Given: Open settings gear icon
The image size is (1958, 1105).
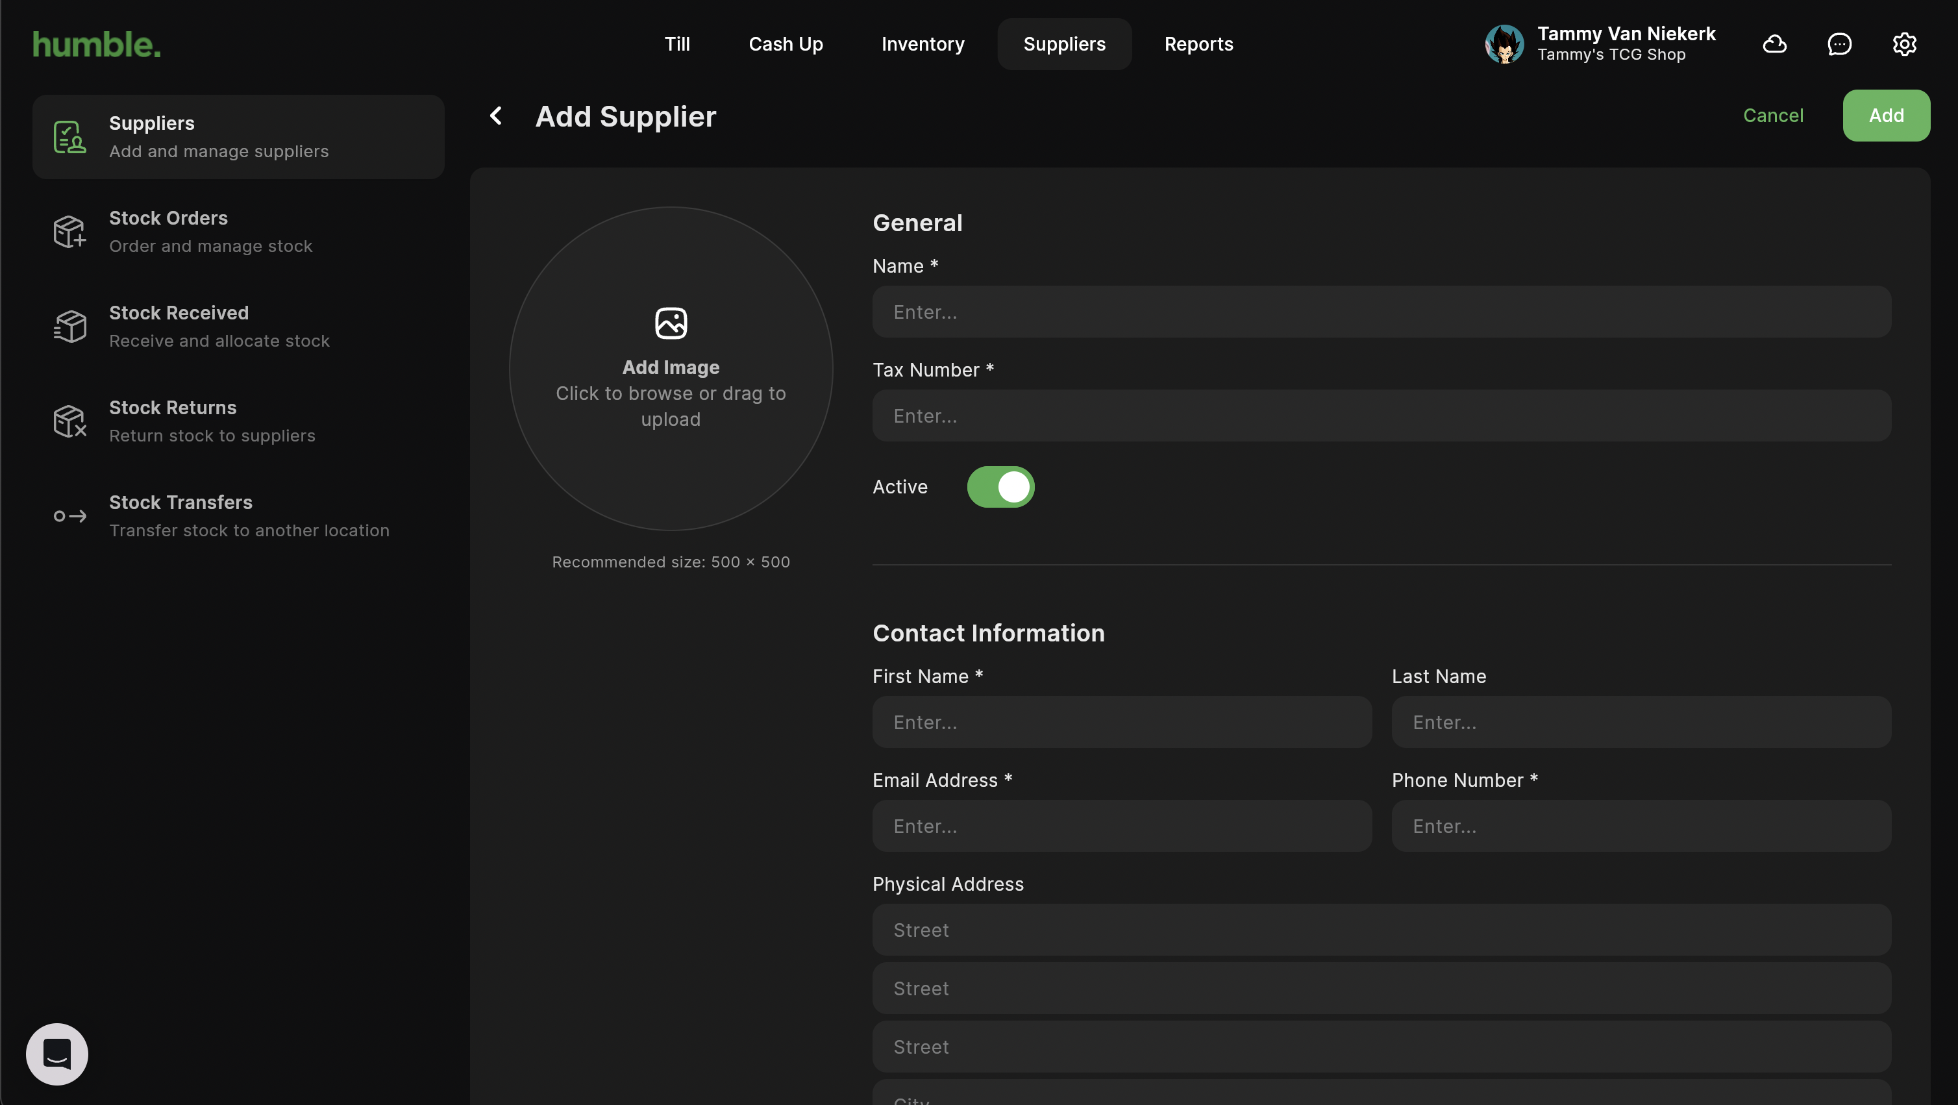Looking at the screenshot, I should click(1903, 44).
